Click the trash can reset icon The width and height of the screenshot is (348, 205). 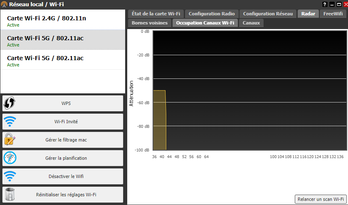pos(10,194)
